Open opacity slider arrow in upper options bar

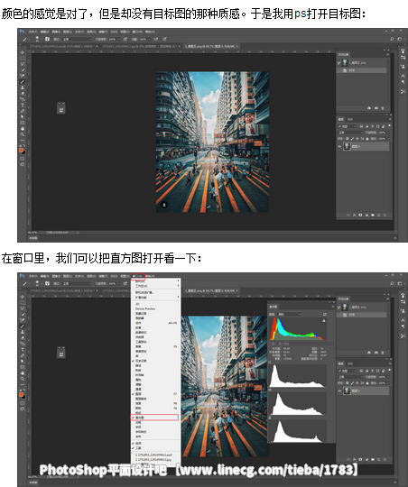click(118, 40)
